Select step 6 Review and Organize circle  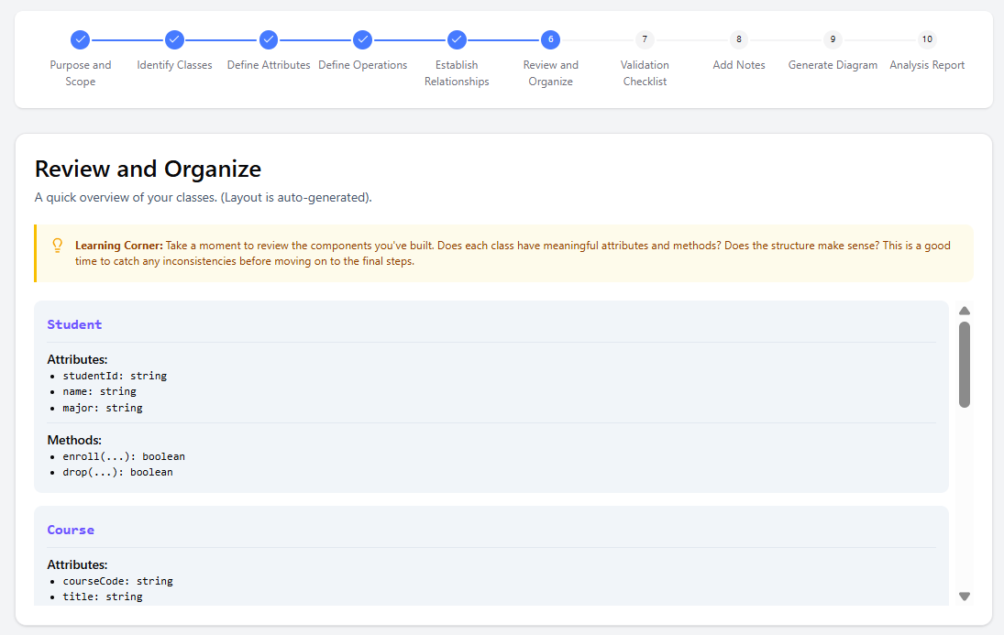[550, 39]
